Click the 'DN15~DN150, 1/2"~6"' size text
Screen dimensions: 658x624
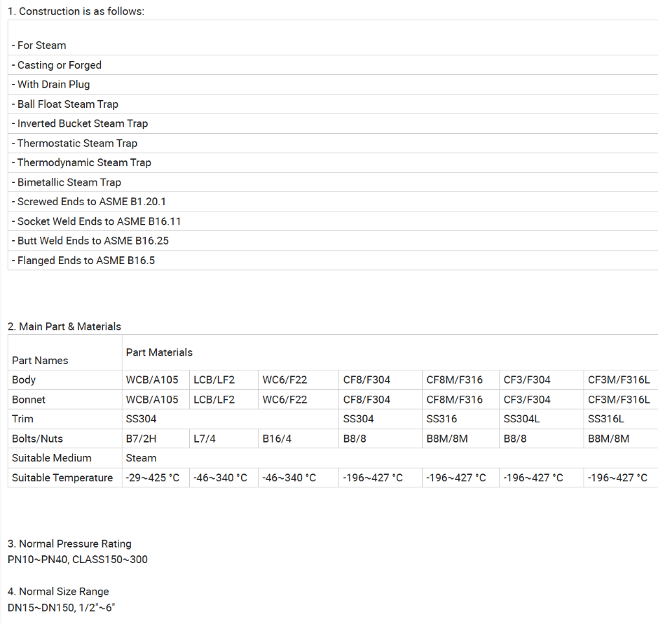(x=61, y=608)
